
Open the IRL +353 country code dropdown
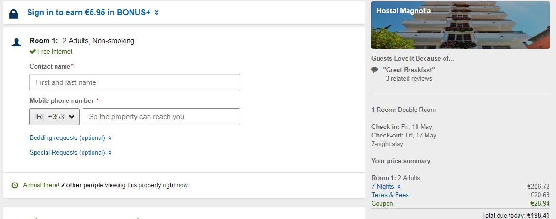pyautogui.click(x=54, y=117)
